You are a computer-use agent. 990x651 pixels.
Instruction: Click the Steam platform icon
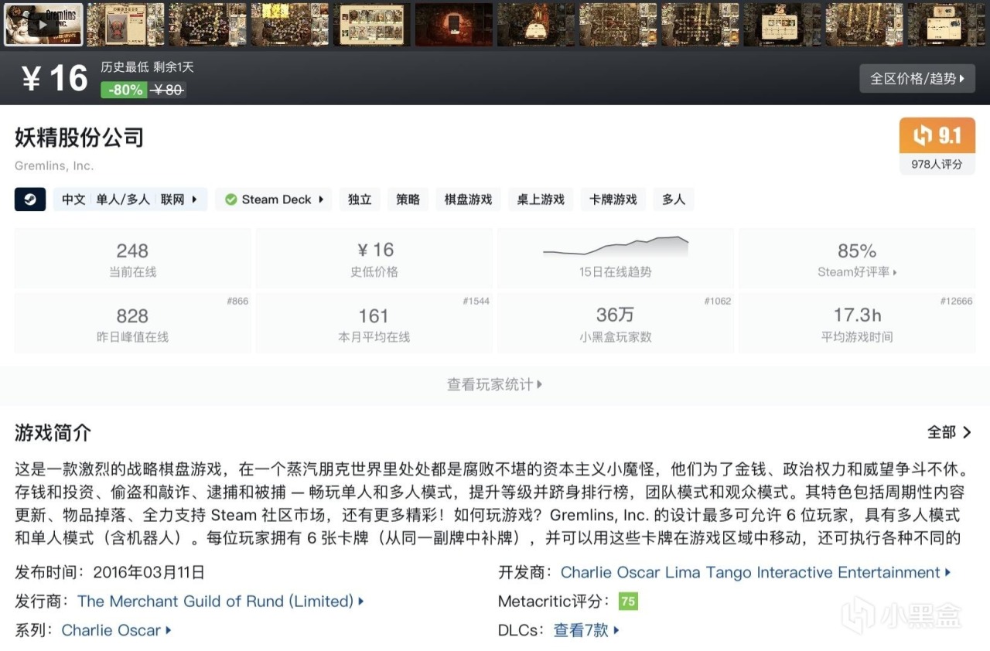30,199
